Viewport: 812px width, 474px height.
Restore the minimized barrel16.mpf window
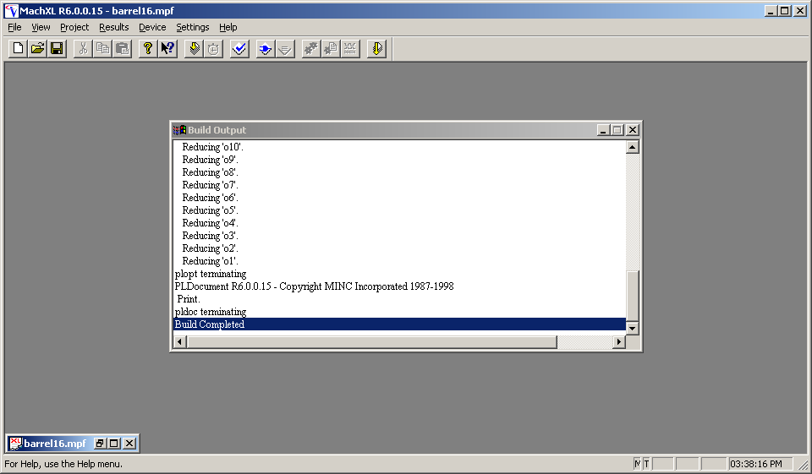pyautogui.click(x=100, y=444)
